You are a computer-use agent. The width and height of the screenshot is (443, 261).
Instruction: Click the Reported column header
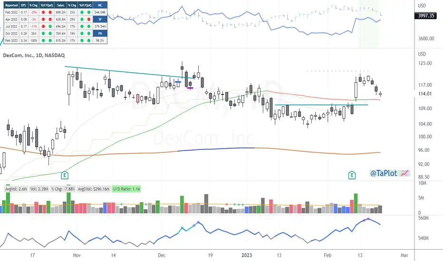[x=11, y=5]
